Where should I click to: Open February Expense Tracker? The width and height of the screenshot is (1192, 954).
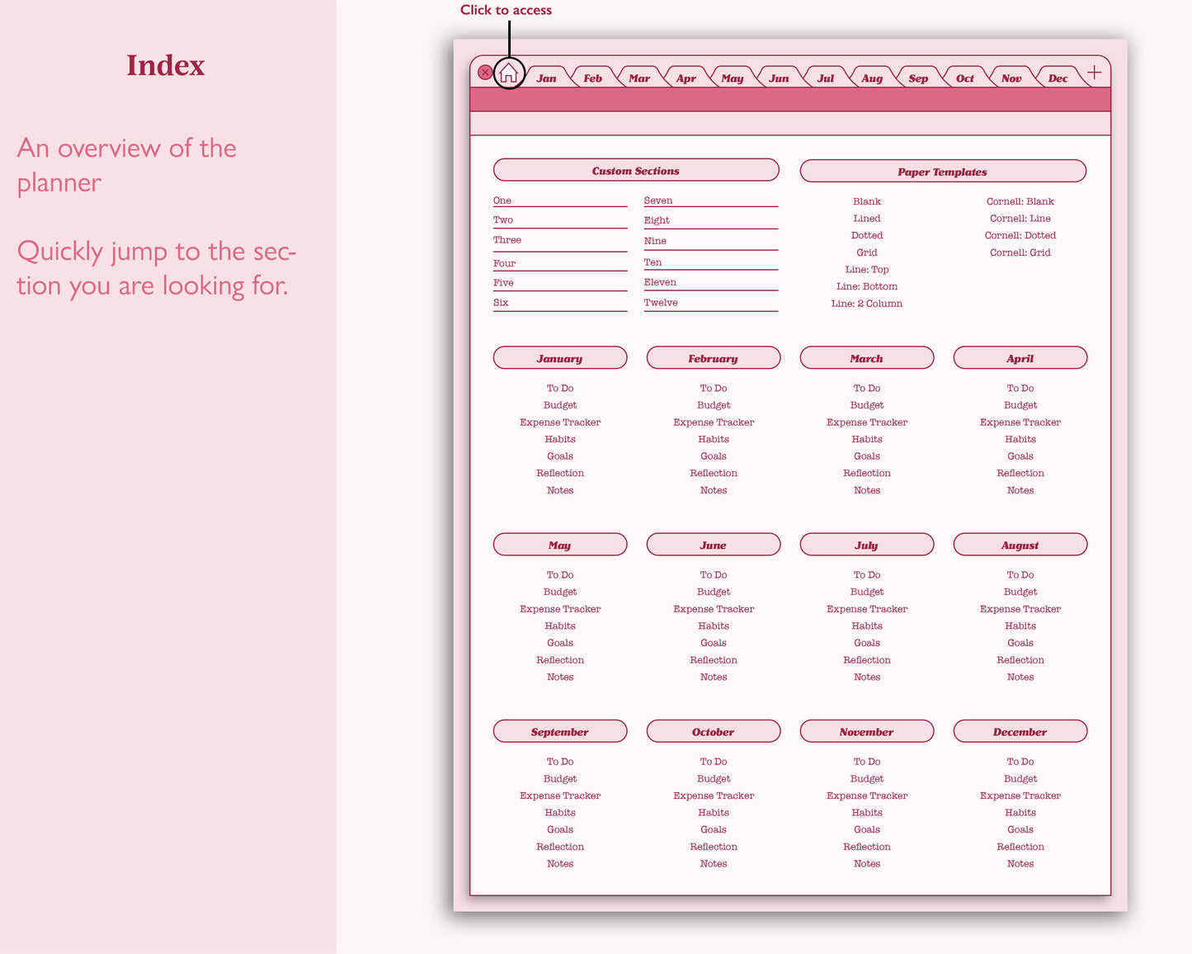tap(714, 423)
